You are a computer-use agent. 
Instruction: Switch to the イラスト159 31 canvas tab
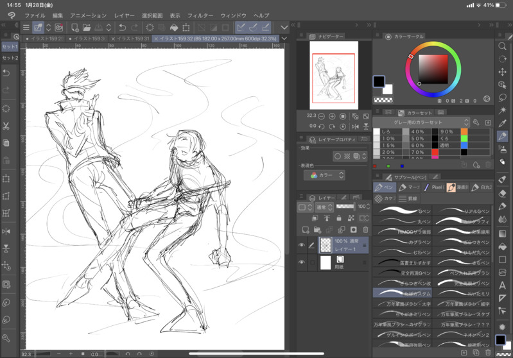coord(133,39)
